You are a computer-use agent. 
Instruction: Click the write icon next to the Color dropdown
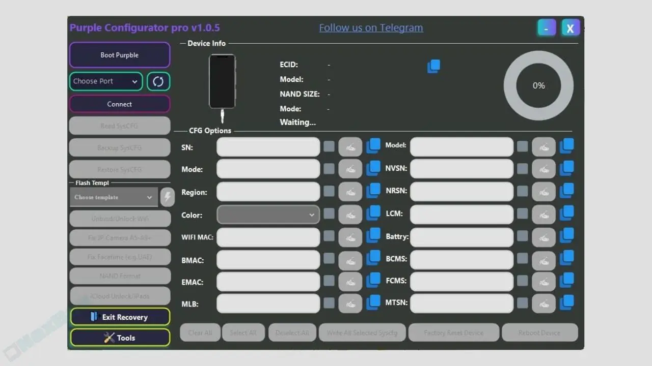tap(350, 214)
